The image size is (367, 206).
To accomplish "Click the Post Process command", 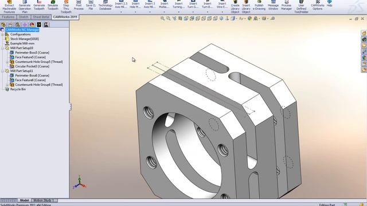I will coord(79,5).
